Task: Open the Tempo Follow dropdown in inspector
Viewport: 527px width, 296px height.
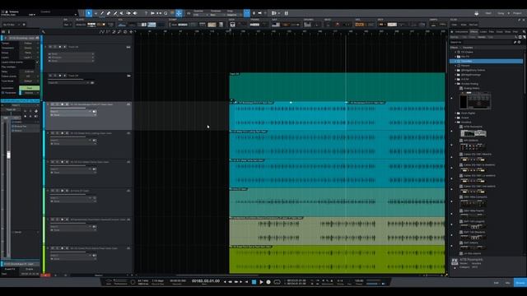Action: tap(30, 44)
